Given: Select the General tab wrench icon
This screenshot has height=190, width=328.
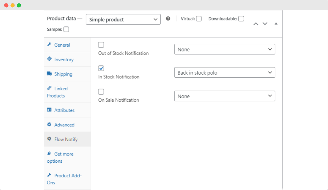Looking at the screenshot, I should click(x=49, y=45).
